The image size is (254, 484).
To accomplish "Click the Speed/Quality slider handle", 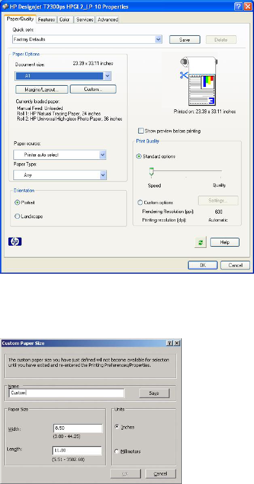I will click(151, 171).
